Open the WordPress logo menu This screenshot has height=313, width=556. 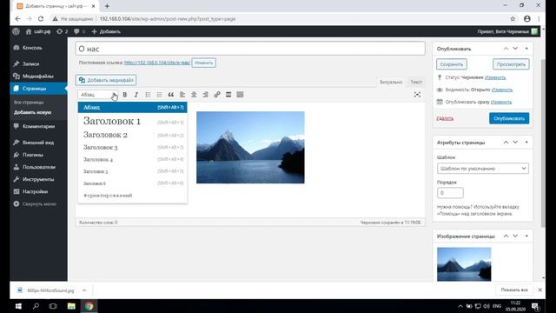16,31
